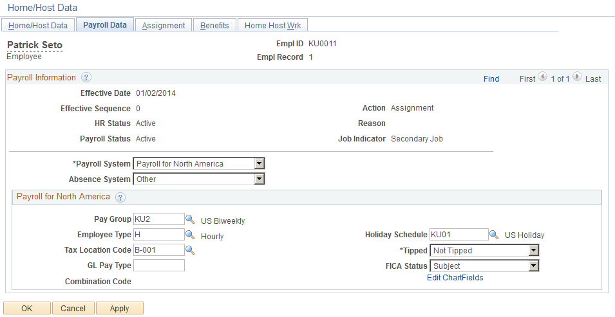Viewport: 615px width, 317px height.
Task: Open help for Payroll Information section
Action: tap(86, 78)
